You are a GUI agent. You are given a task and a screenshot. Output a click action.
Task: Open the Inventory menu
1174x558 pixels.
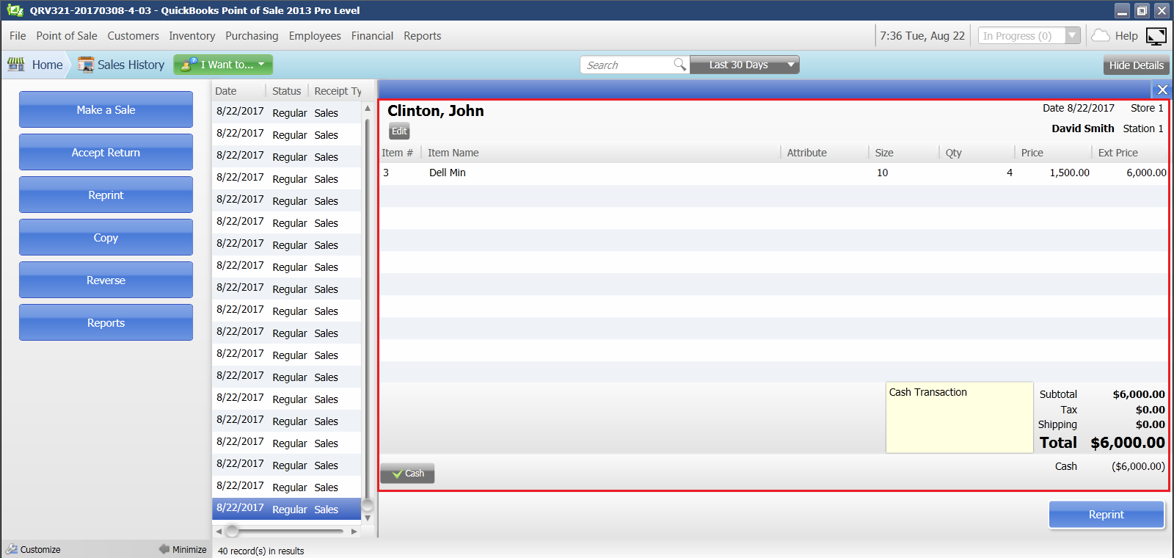click(x=192, y=35)
